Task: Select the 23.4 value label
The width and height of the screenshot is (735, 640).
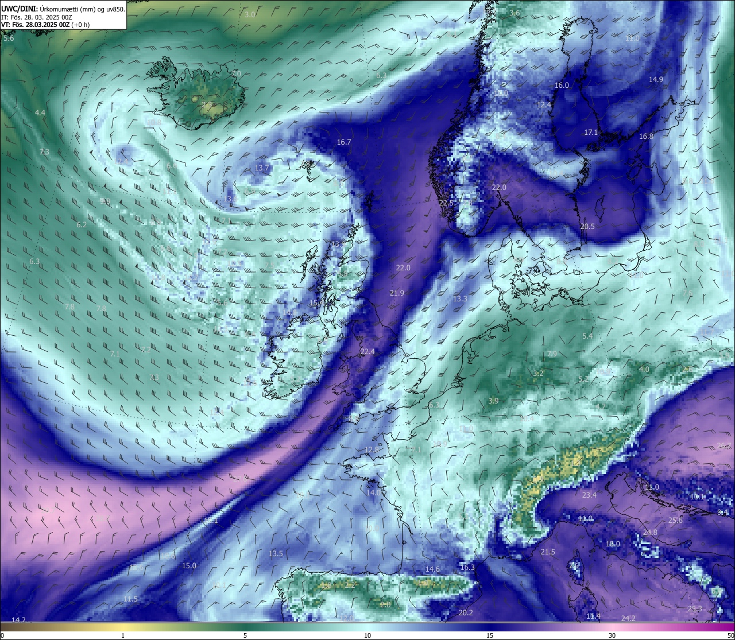Action: coord(589,495)
